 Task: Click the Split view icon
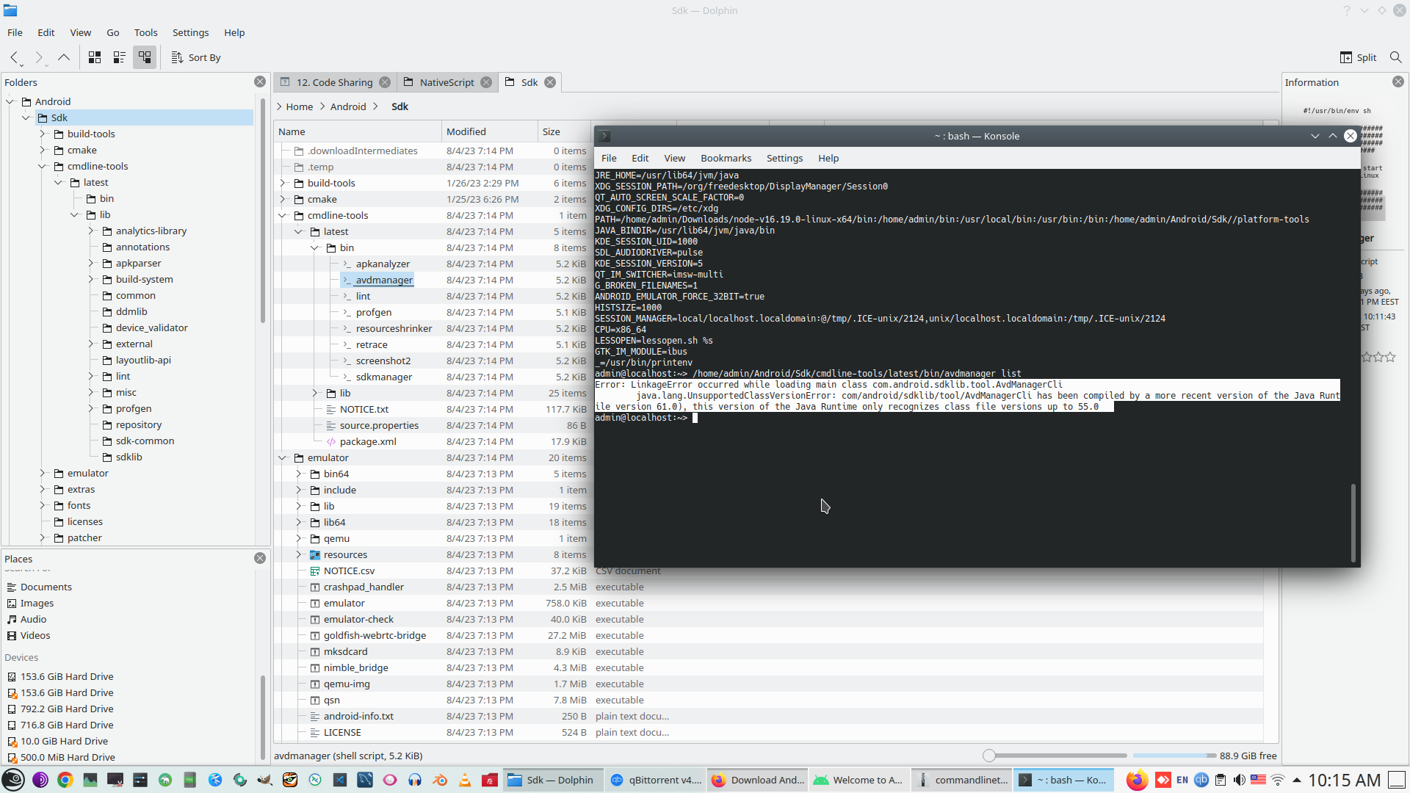(x=1358, y=57)
